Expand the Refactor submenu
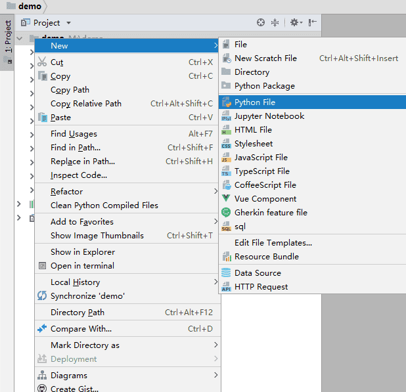This screenshot has height=392, width=406. pos(127,192)
